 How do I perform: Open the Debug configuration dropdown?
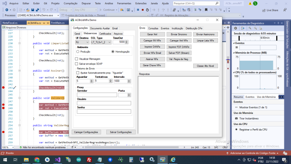(66, 10)
